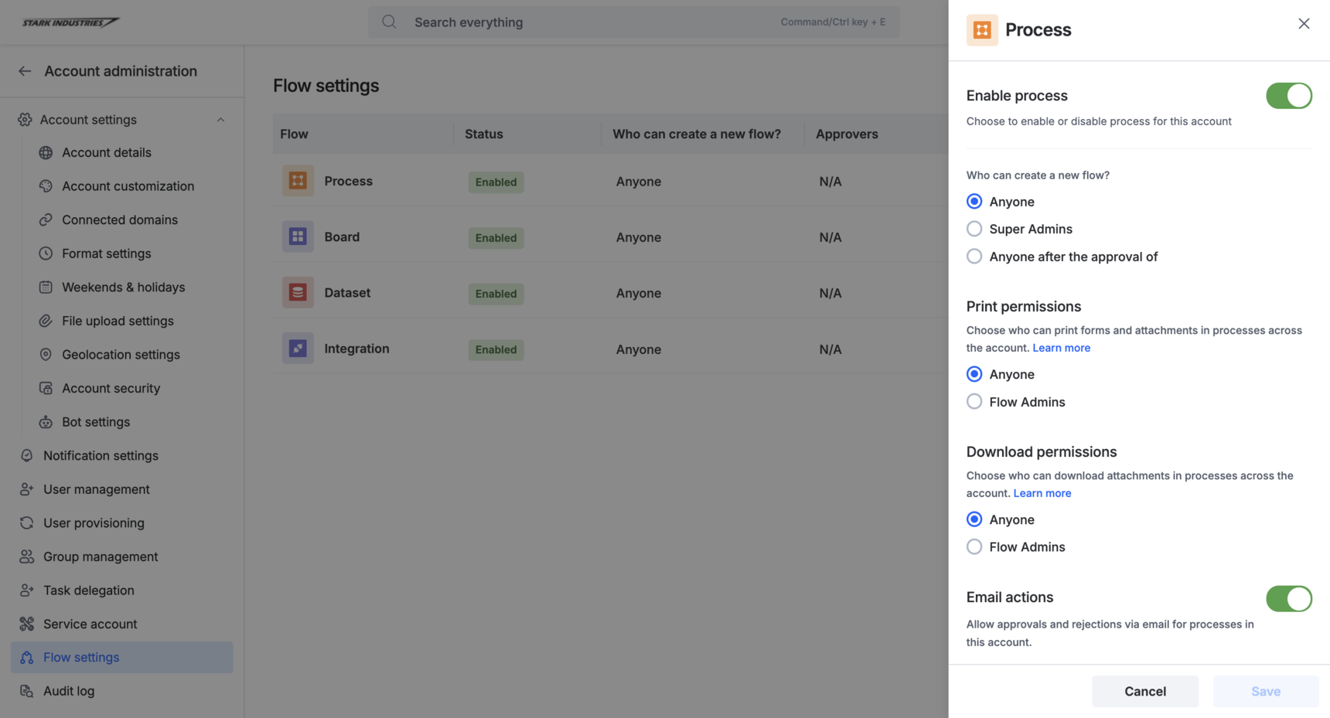1330x718 pixels.
Task: Click the Save button
Action: pyautogui.click(x=1266, y=691)
